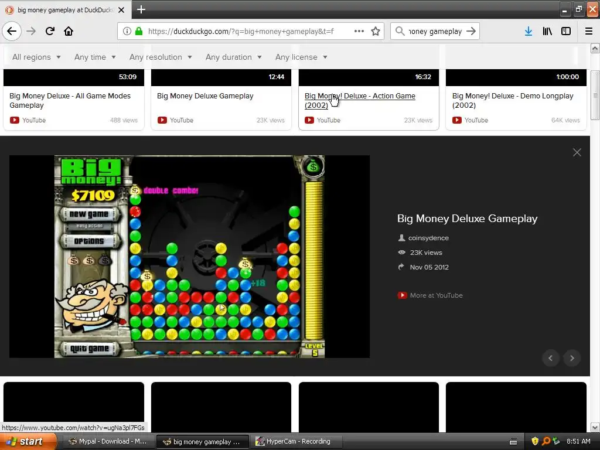This screenshot has height=450, width=600.
Task: Click the scrollbar up arrow
Action: tap(595, 49)
